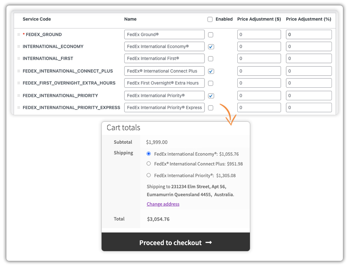349x266 pixels.
Task: Focus dollar adjustment for FEDEX_INTERNATIONAL_CONNECT_PLUS
Action: point(259,71)
